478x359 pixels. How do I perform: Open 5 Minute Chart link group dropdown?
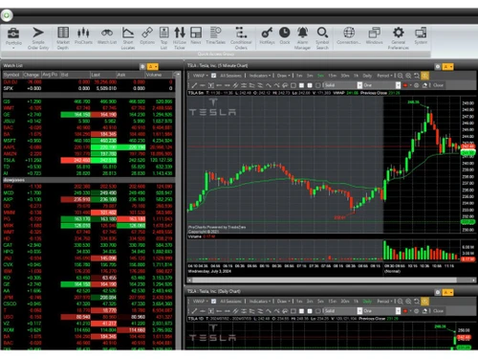coord(447,66)
